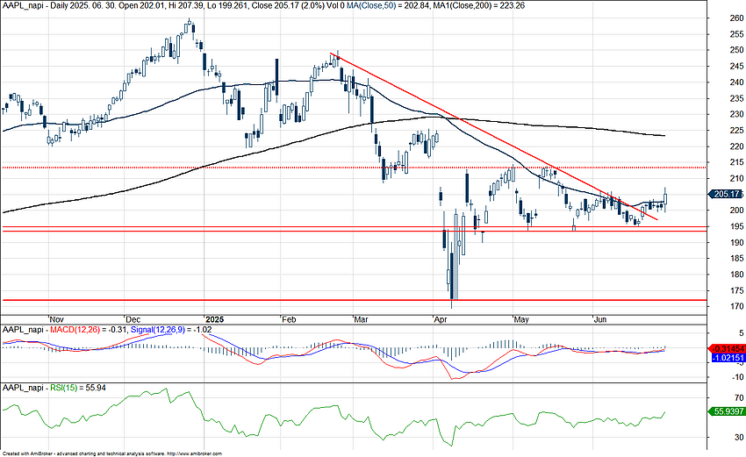Click the Dec label on time axis
Viewport: 746px width, 457px height.
[x=133, y=319]
